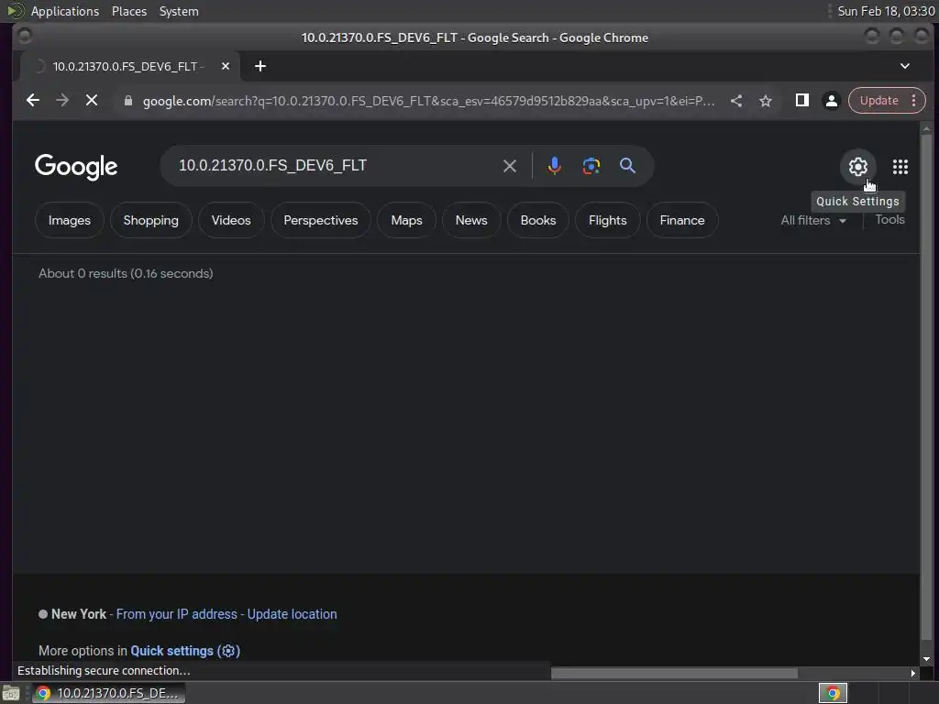Click the forward navigation arrow
This screenshot has height=704, width=939.
pos(62,101)
